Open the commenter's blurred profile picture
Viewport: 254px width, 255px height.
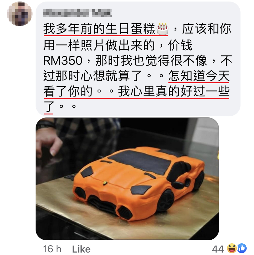[x=20, y=14]
